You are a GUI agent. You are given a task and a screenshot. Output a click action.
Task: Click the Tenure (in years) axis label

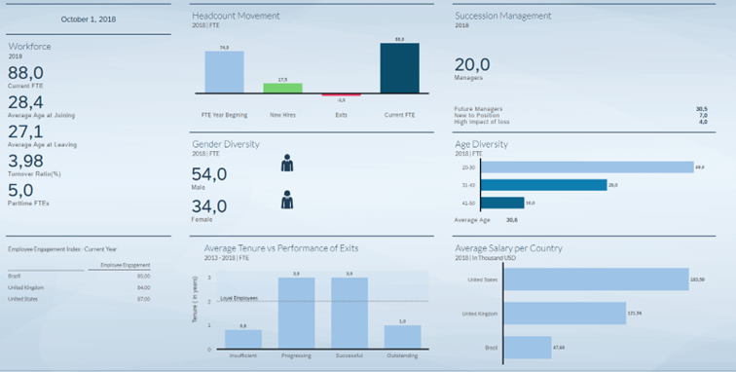click(x=196, y=299)
